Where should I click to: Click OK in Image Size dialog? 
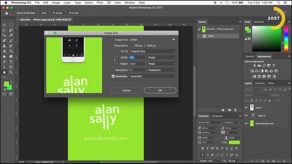point(160,90)
